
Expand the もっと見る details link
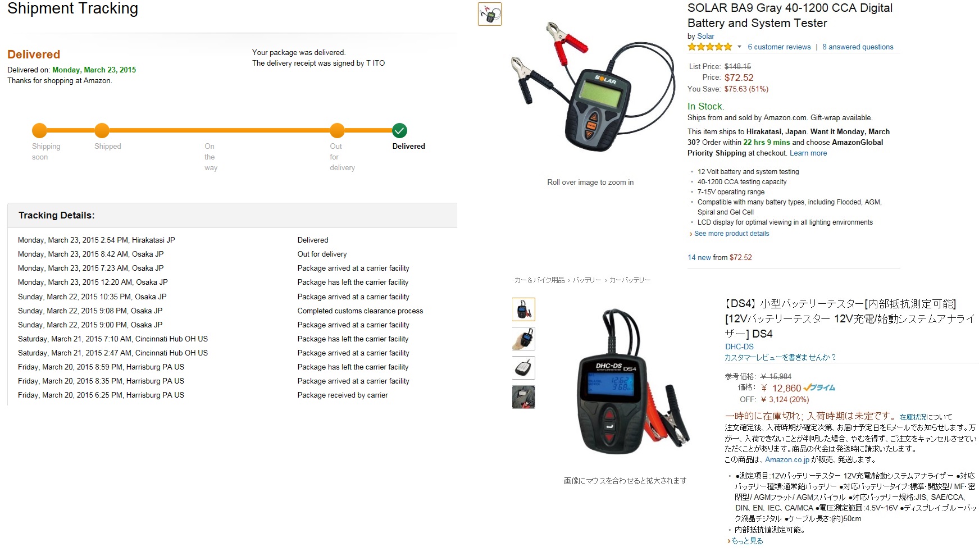point(747,541)
